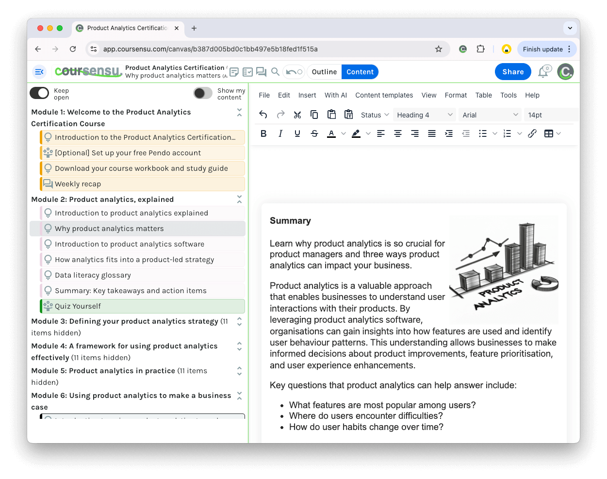Image resolution: width=607 pixels, height=479 pixels.
Task: Open the Content templates menu
Action: pos(384,95)
